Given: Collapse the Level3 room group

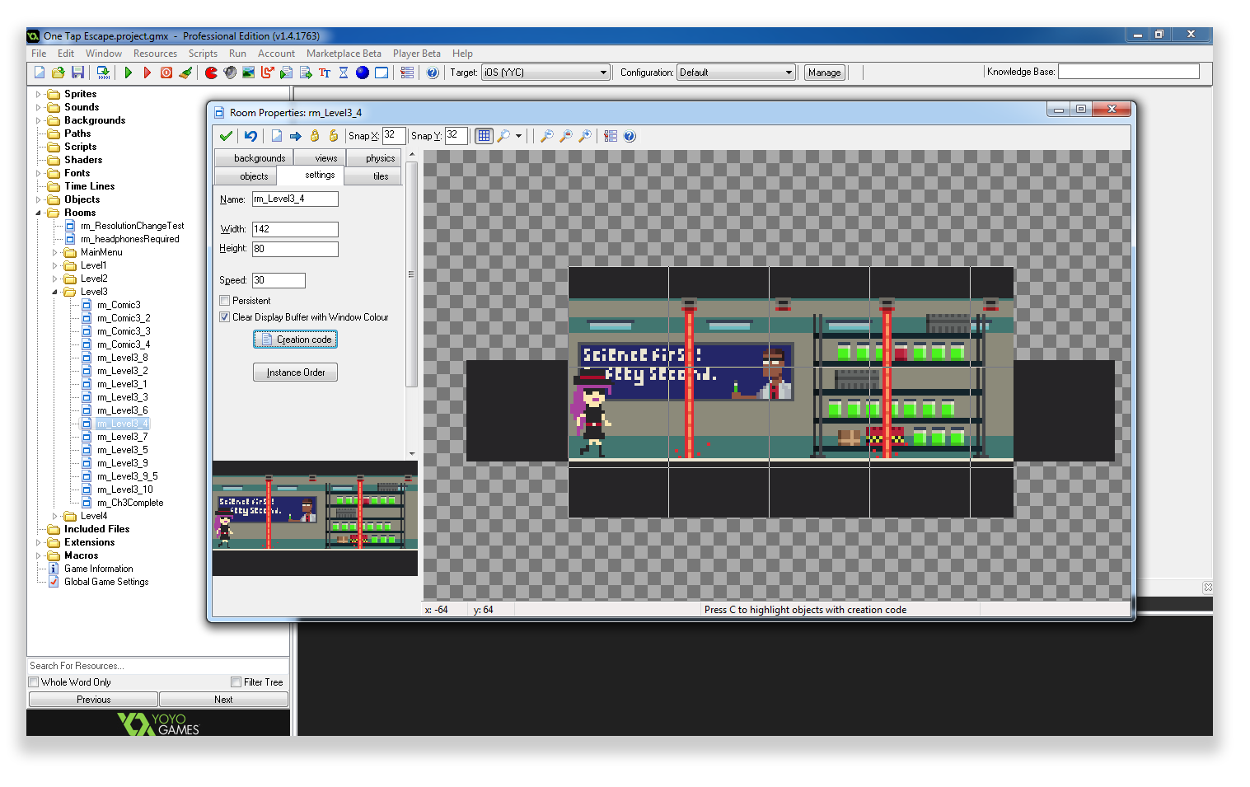Looking at the screenshot, I should point(54,292).
